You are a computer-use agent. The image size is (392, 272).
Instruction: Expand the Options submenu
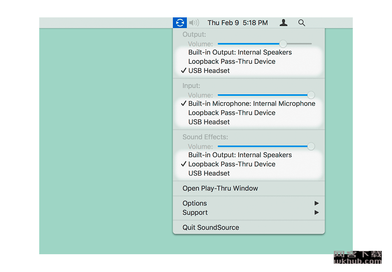pyautogui.click(x=249, y=203)
